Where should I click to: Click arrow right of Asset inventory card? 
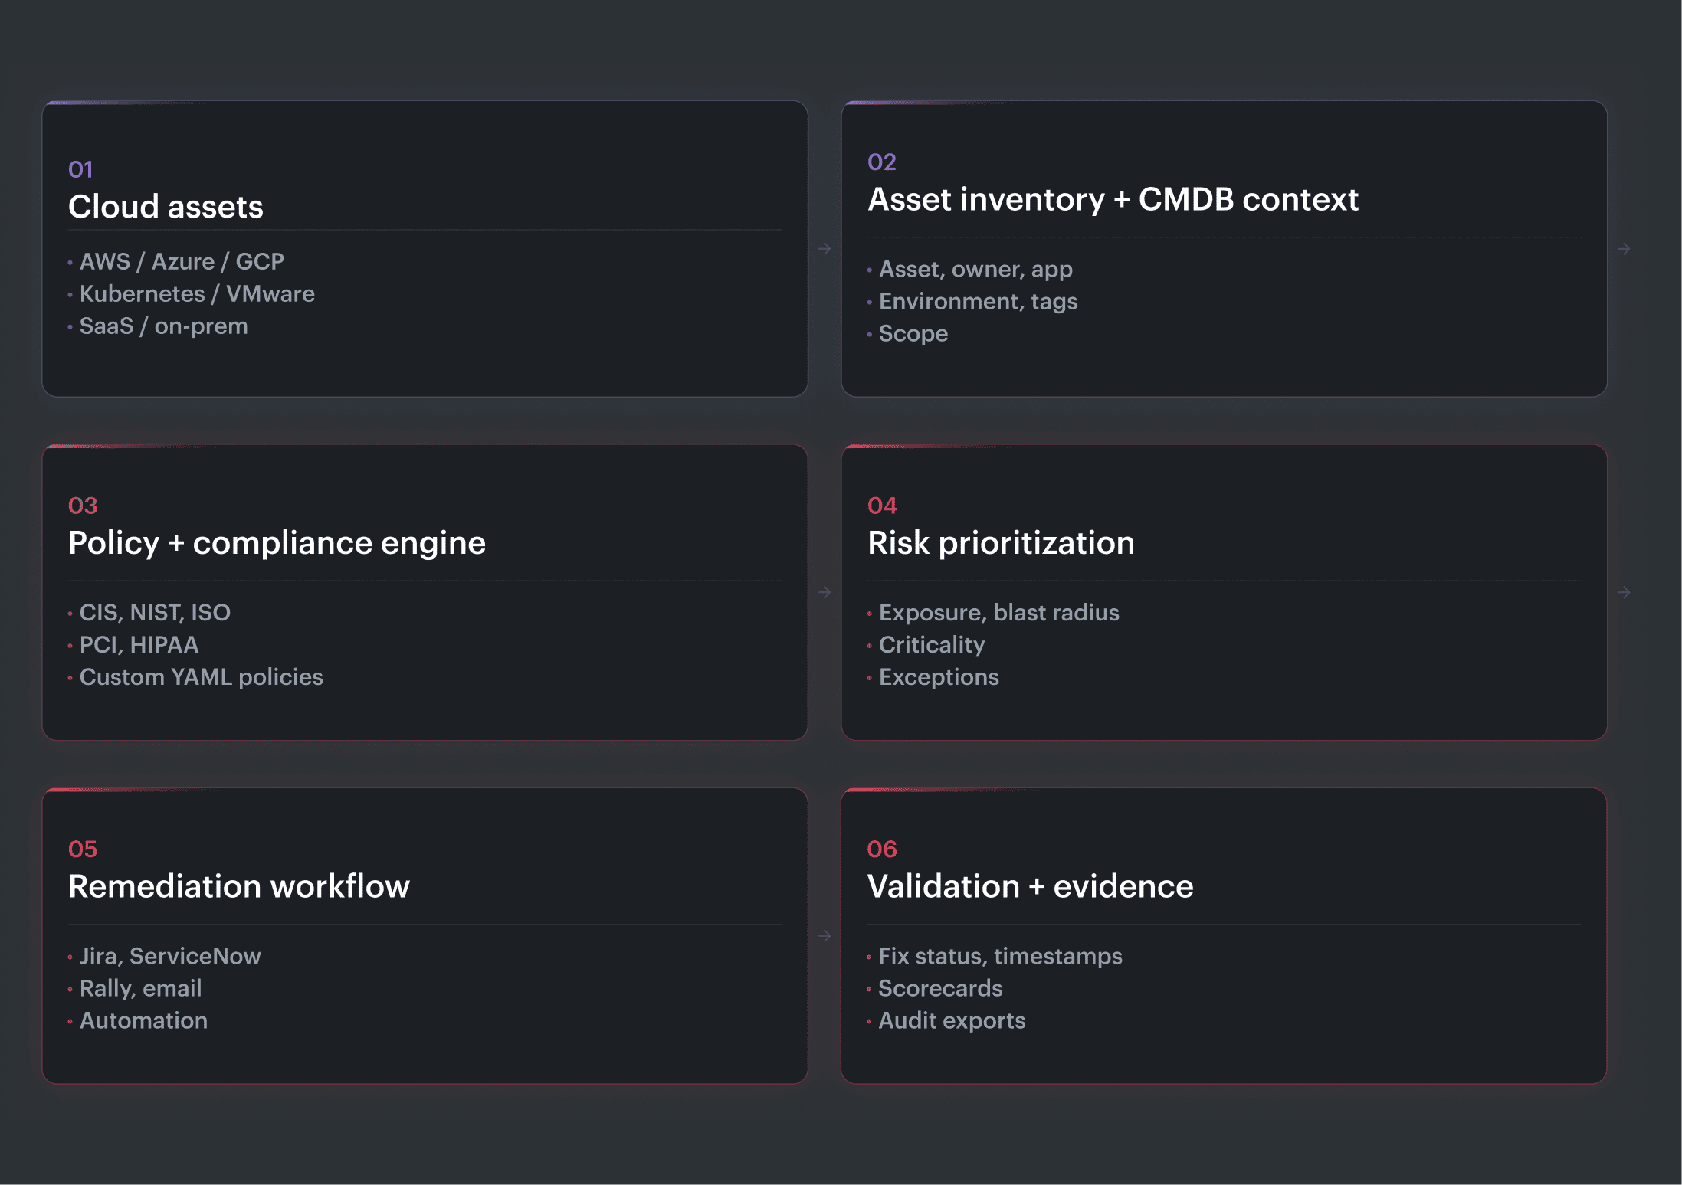point(1624,249)
